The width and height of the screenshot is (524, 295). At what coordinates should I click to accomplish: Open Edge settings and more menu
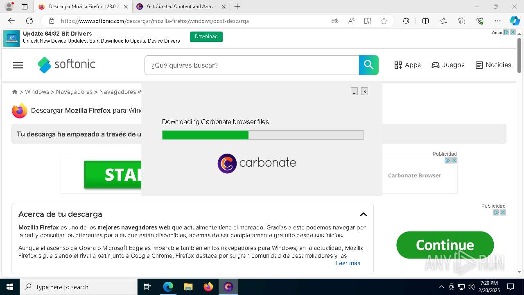(498, 21)
